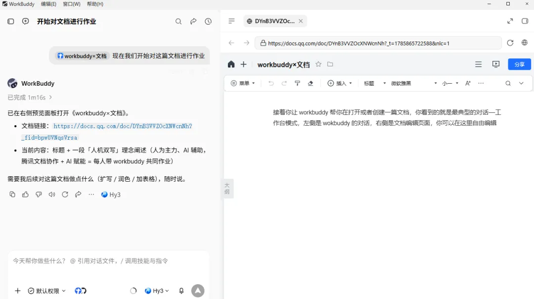Reload the document page
The image size is (534, 299).
pos(510,43)
